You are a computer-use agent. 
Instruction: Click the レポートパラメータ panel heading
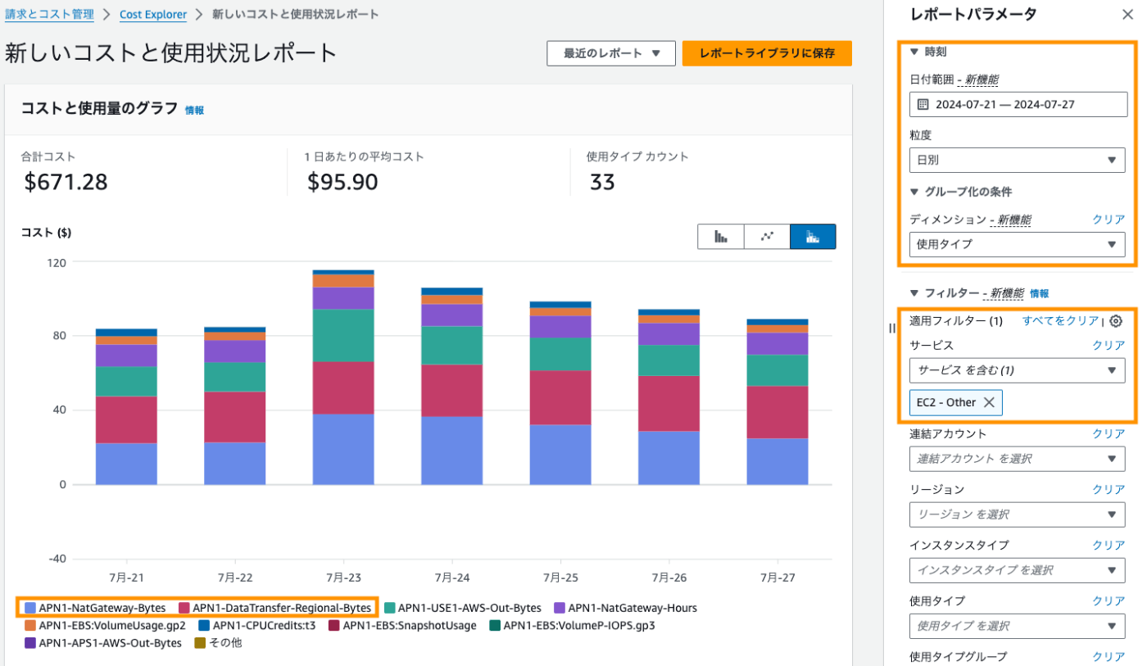click(x=973, y=14)
